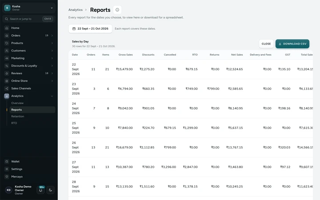Expand the Customers submenu chevron
Screen dimensions: 320x200
(x=52, y=51)
